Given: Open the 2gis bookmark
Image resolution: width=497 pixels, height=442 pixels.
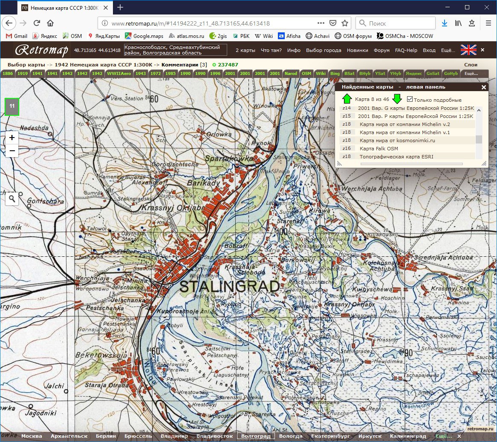Looking at the screenshot, I should (x=218, y=36).
